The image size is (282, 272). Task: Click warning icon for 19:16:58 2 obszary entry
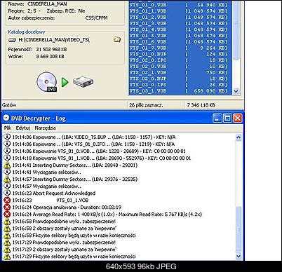tap(7, 228)
